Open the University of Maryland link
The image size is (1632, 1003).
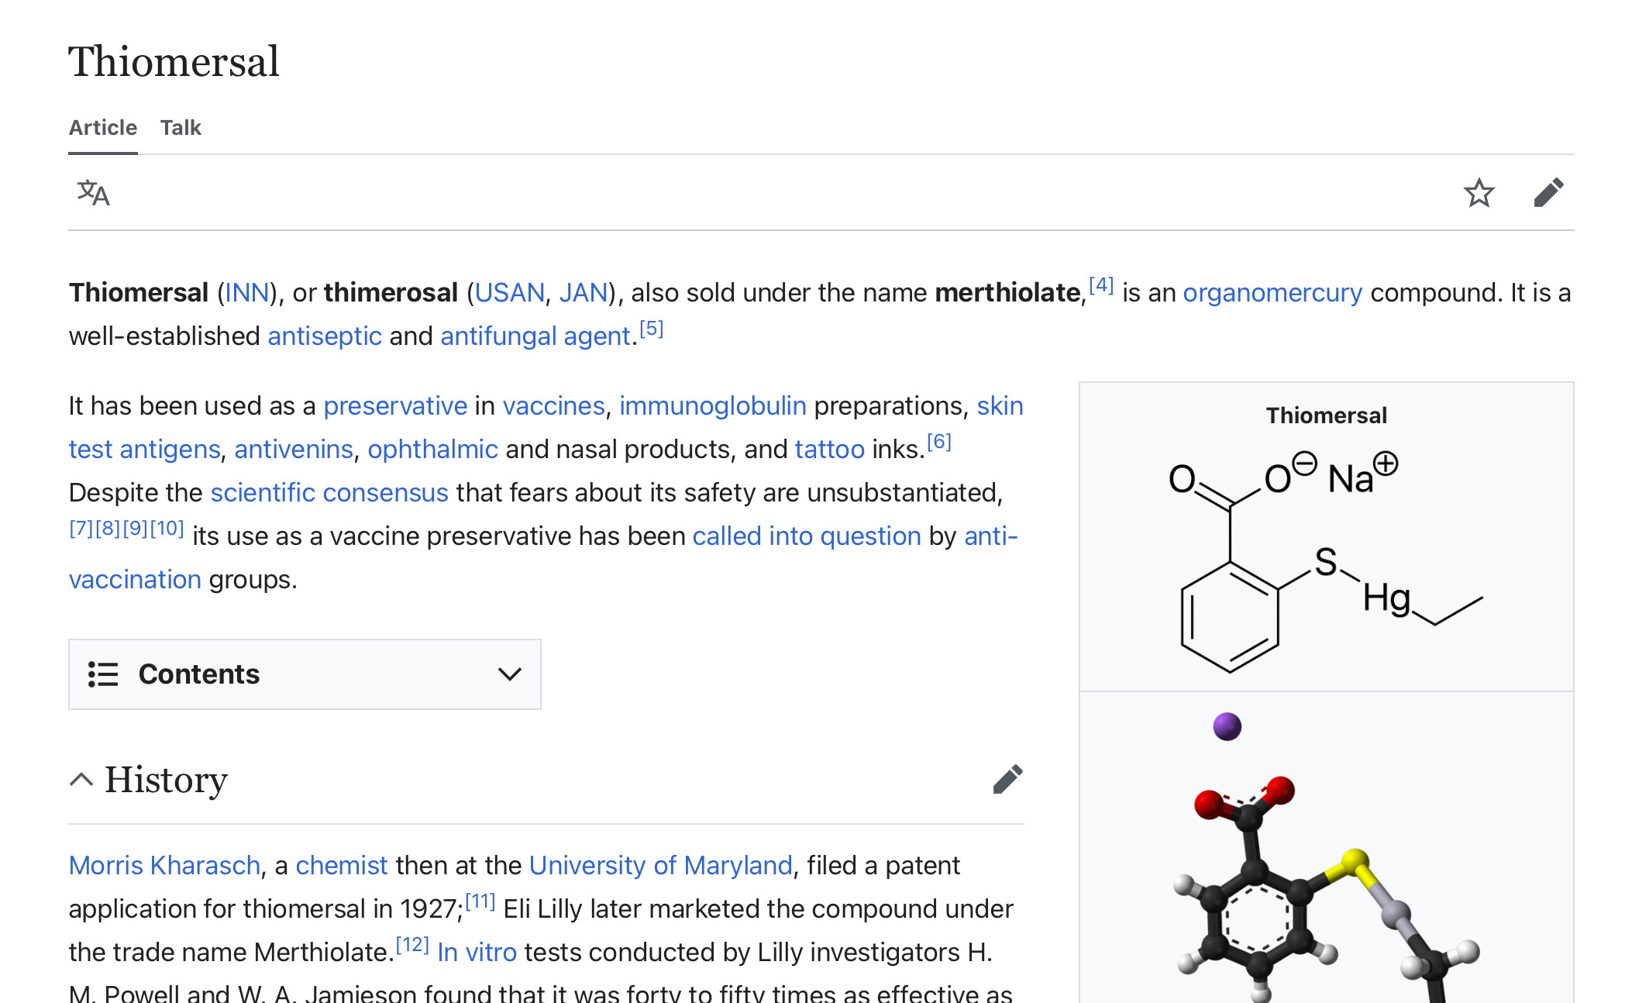click(660, 865)
